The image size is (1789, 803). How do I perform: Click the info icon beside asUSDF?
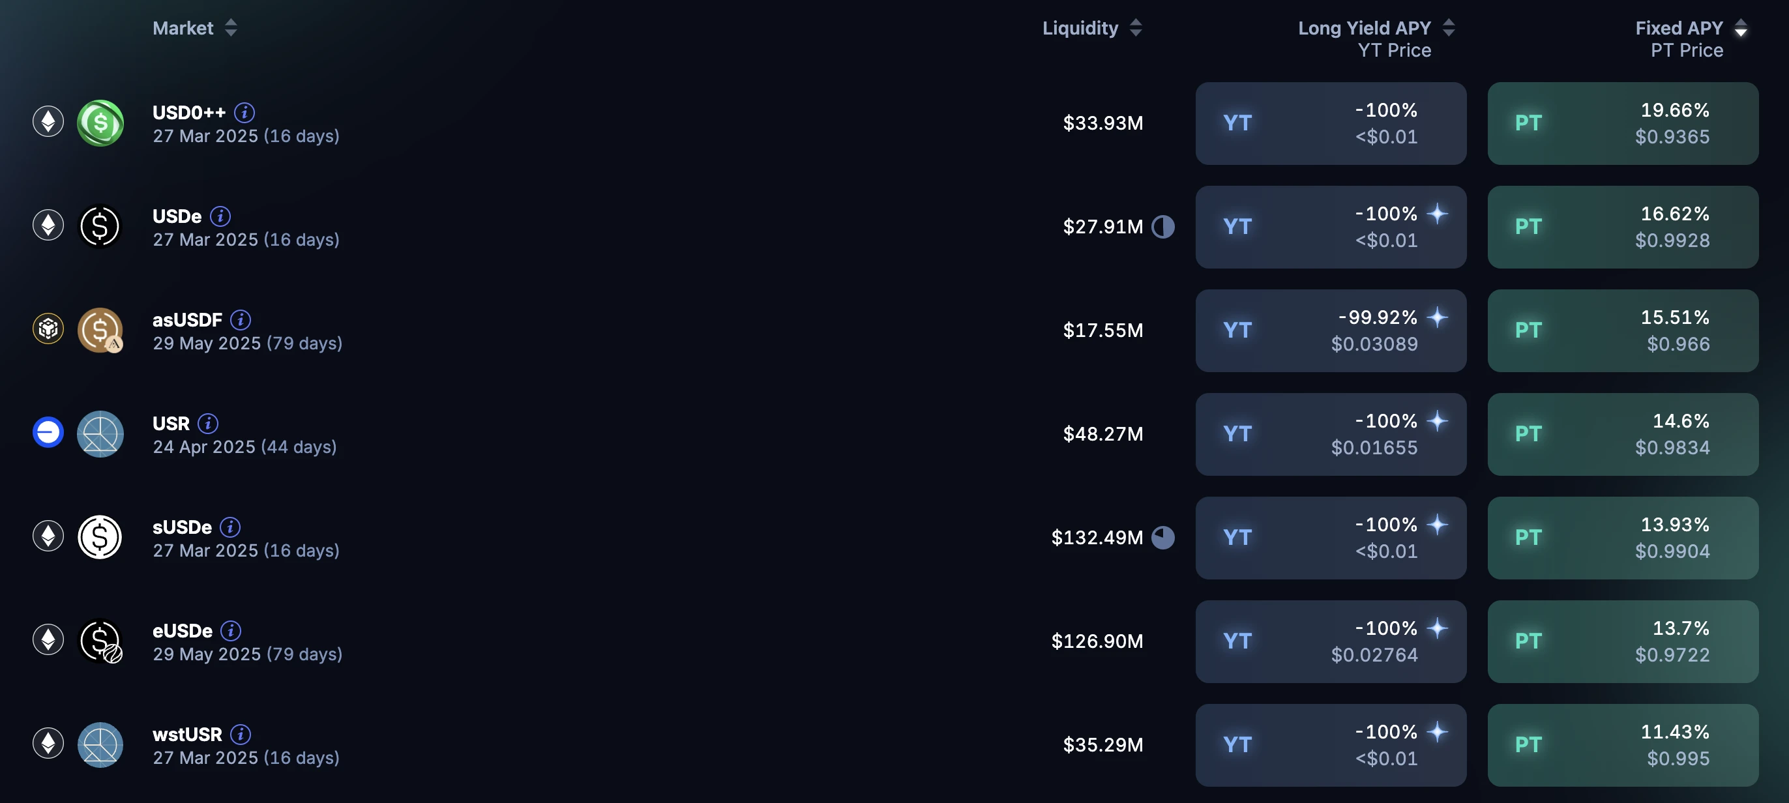tap(241, 320)
